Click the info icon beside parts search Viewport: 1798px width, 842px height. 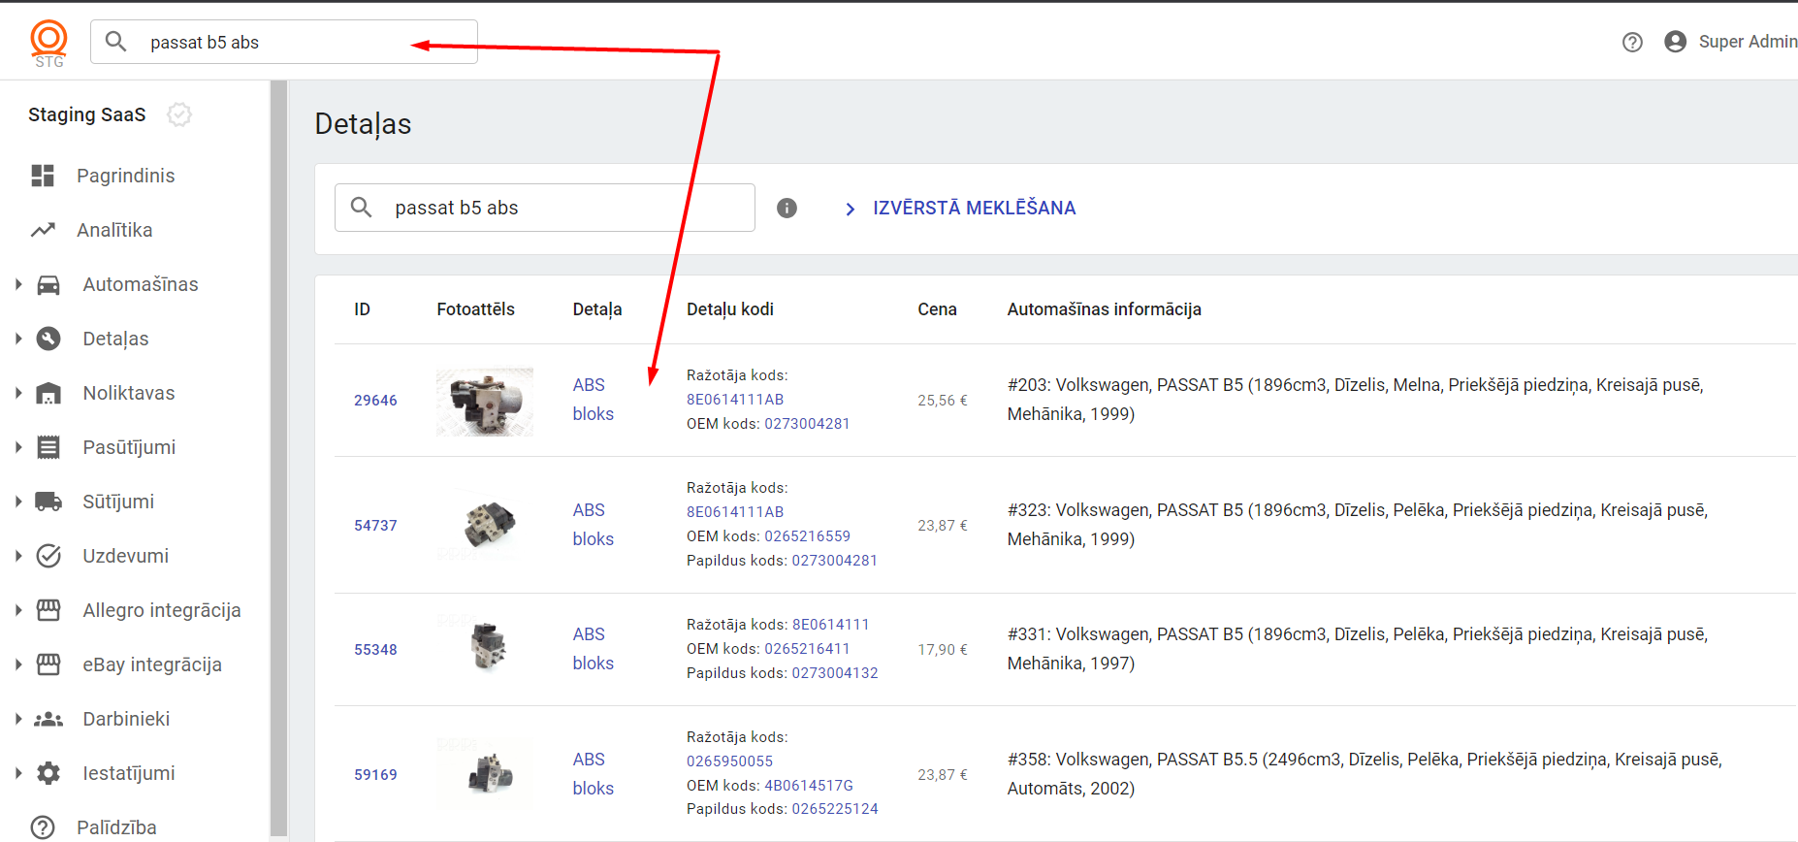787,208
